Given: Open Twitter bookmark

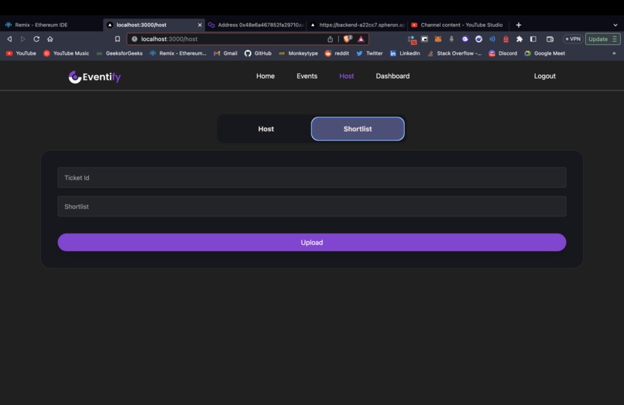Looking at the screenshot, I should click(369, 53).
